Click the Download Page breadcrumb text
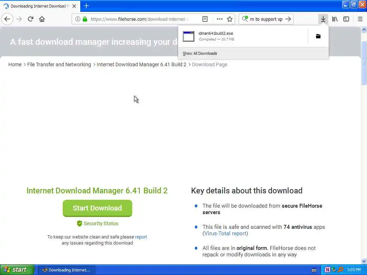 point(209,64)
